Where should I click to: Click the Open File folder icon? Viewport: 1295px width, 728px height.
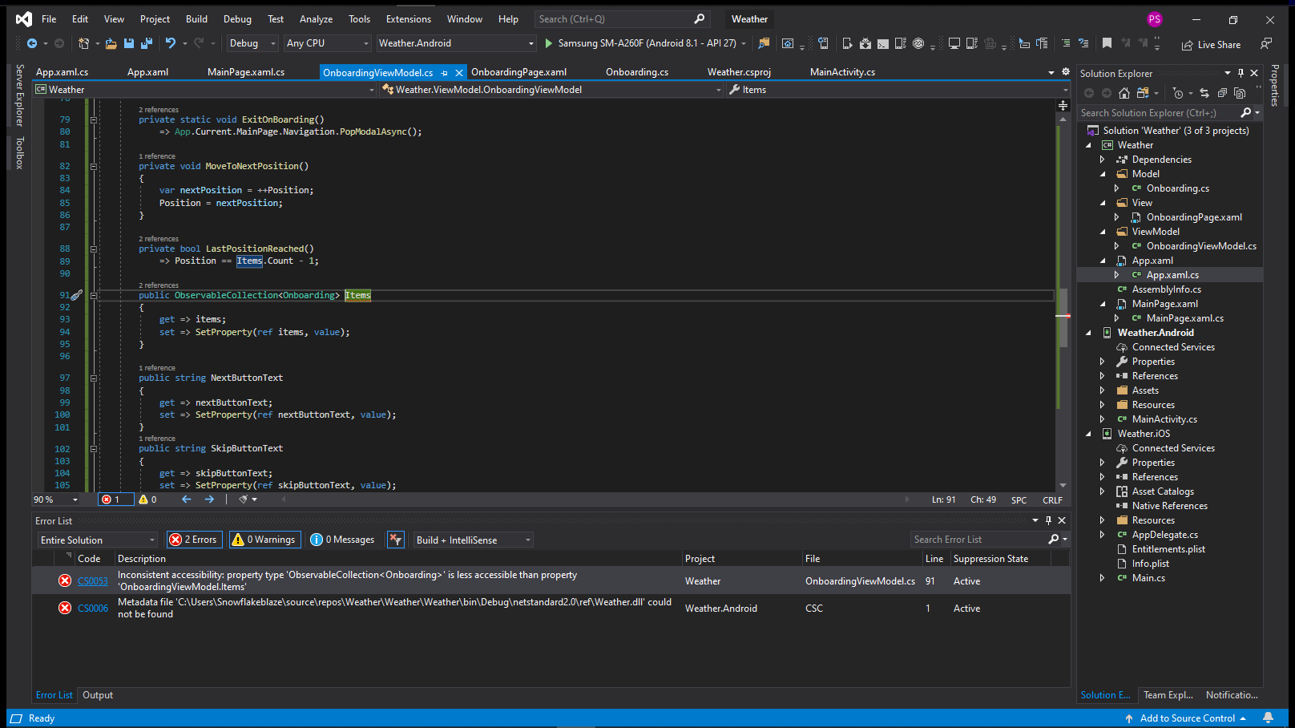(x=111, y=43)
